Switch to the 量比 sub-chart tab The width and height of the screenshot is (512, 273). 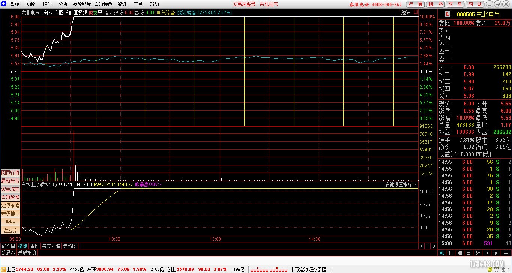34,246
